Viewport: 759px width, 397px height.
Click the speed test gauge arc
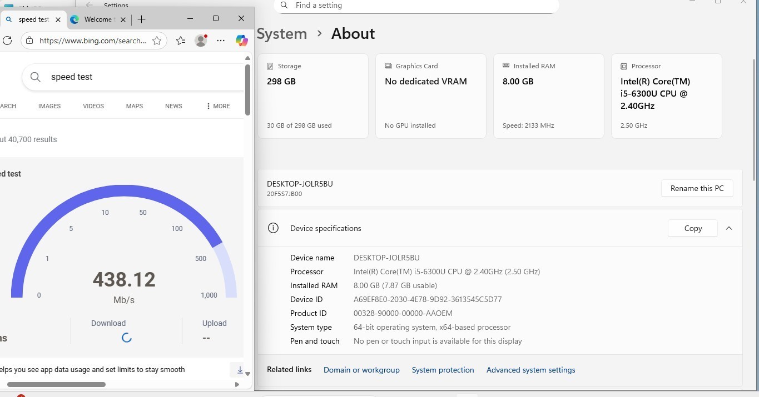(124, 242)
